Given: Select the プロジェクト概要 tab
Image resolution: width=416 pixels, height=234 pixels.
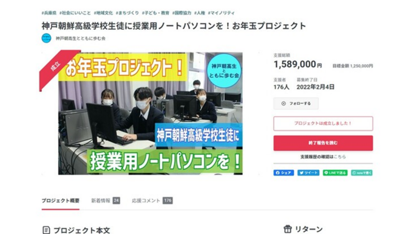Looking at the screenshot, I should click(x=60, y=201).
